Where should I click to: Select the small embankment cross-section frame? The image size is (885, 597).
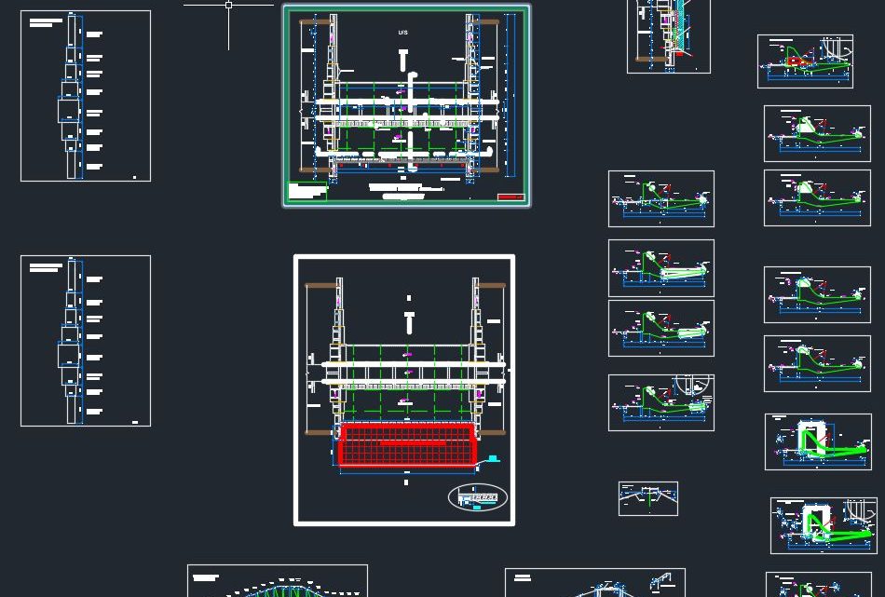648,498
